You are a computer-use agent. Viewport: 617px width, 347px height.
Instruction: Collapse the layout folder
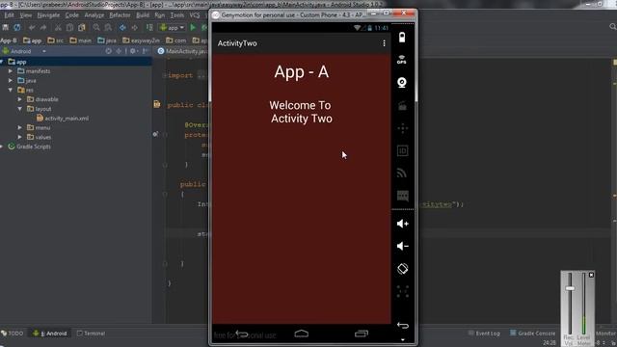click(20, 109)
